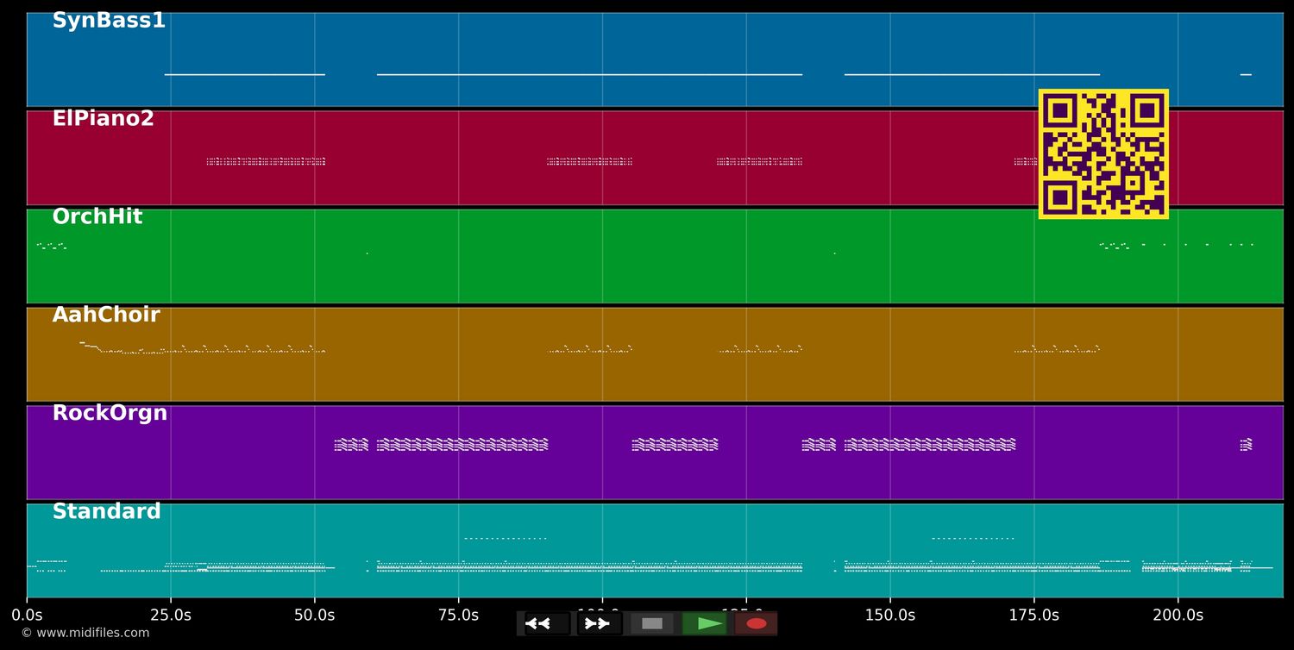Select the Standard drum track label
Image resolution: width=1294 pixels, height=650 pixels.
[107, 512]
